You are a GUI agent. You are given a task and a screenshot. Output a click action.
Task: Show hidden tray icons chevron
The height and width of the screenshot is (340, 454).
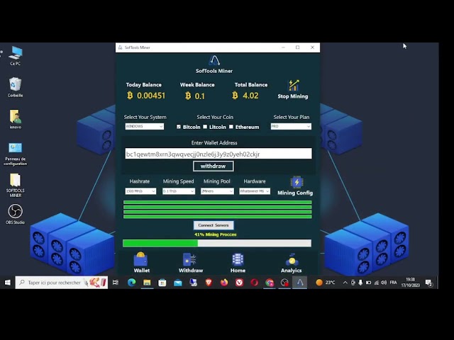click(345, 283)
